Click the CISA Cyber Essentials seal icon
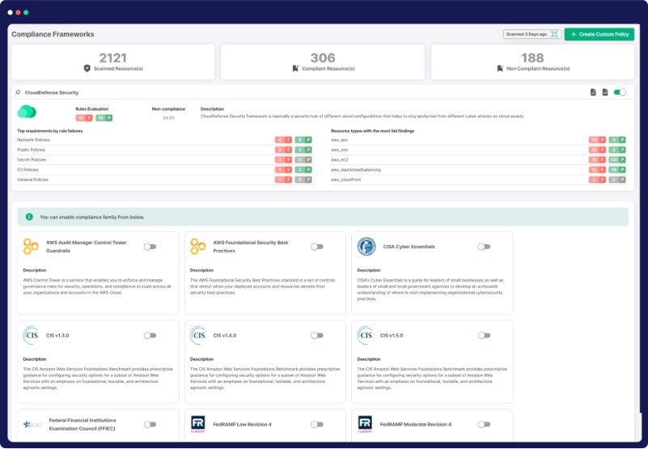 pos(366,247)
